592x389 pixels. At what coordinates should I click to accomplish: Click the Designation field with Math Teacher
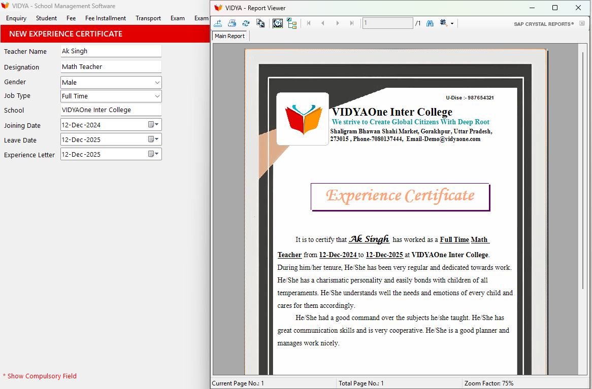111,67
